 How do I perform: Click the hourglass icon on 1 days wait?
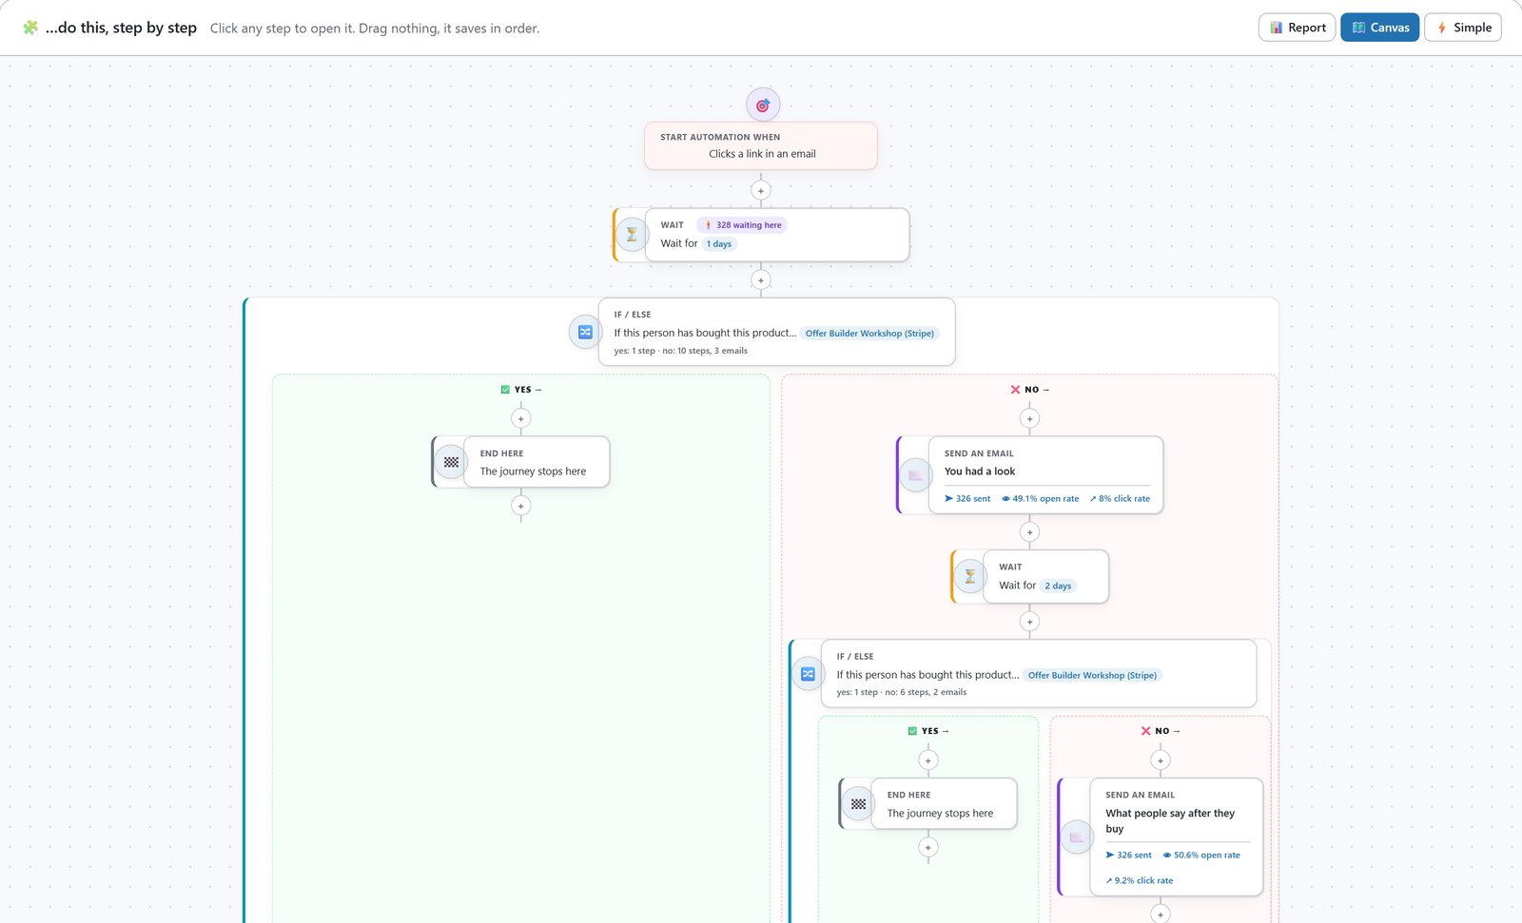[632, 234]
